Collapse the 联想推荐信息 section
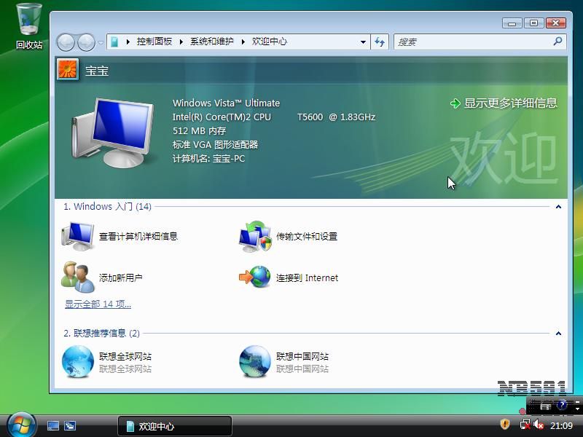583x437 pixels. 558,334
